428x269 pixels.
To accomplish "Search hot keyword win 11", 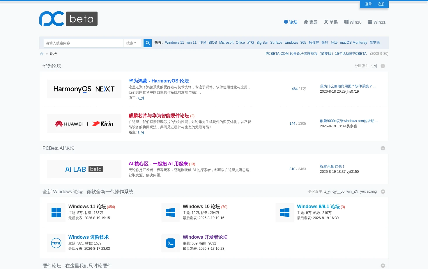I will coord(191,43).
